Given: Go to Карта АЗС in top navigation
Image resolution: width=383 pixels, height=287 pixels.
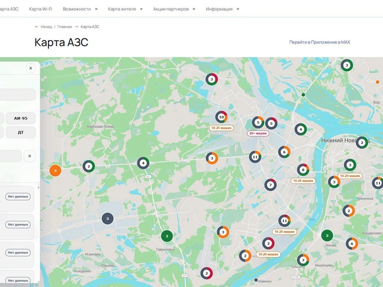Looking at the screenshot, I should [9, 9].
